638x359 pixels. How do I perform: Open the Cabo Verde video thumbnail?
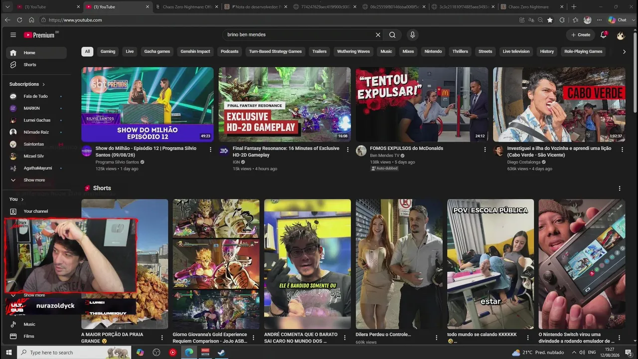[559, 105]
